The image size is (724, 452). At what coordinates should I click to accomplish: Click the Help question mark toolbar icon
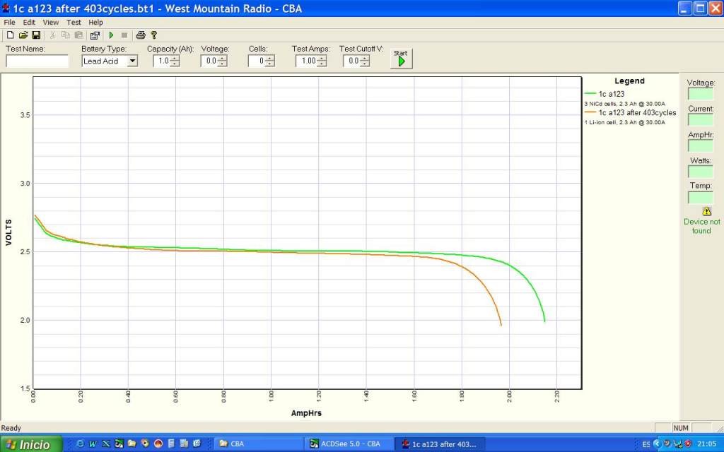[154, 35]
